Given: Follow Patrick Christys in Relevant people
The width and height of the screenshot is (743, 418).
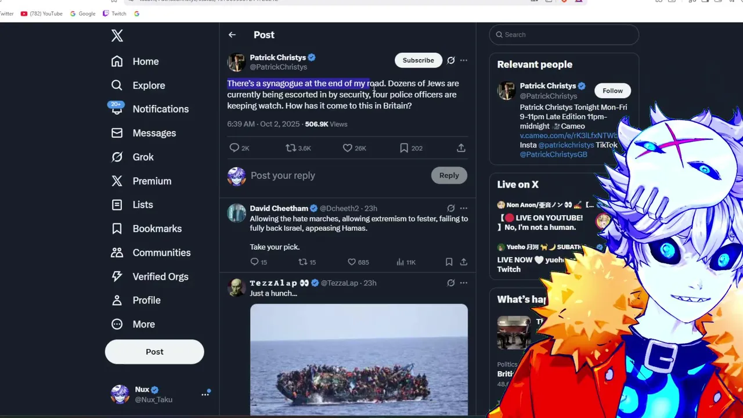Looking at the screenshot, I should click(612, 91).
